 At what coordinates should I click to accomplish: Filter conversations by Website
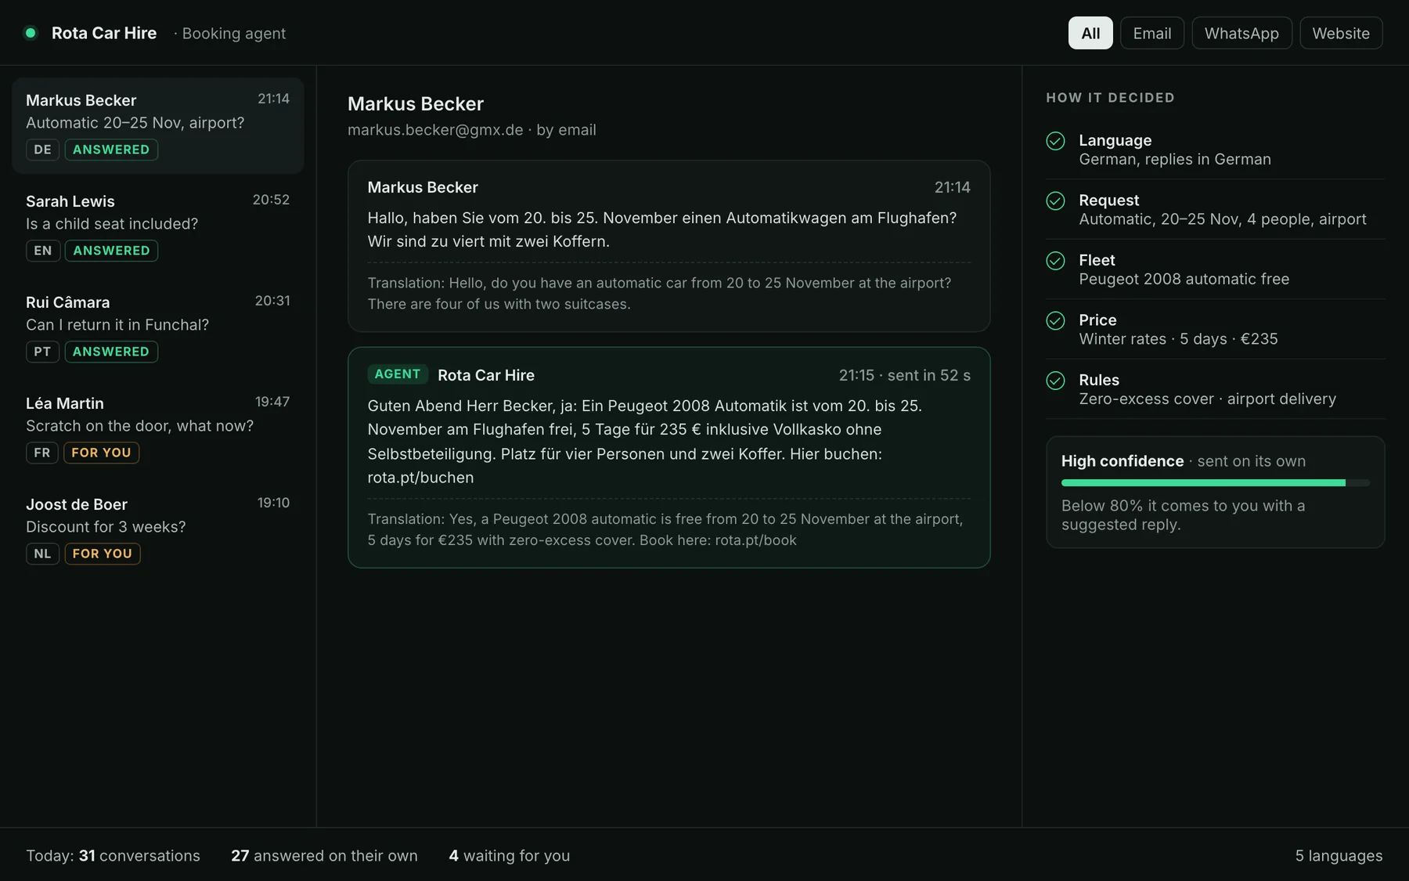coord(1341,33)
